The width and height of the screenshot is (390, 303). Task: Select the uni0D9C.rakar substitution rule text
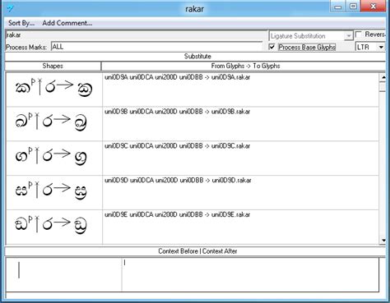(x=177, y=146)
